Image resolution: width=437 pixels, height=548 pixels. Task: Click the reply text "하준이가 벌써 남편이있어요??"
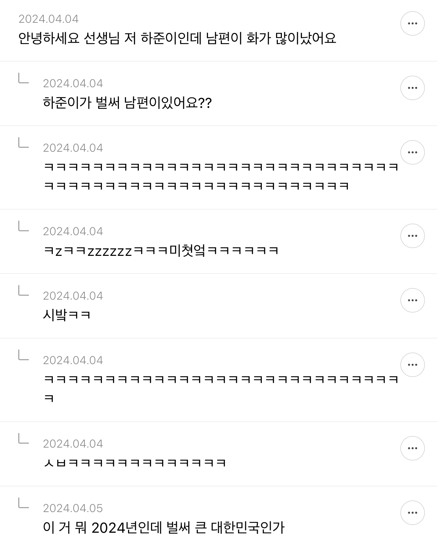127,103
